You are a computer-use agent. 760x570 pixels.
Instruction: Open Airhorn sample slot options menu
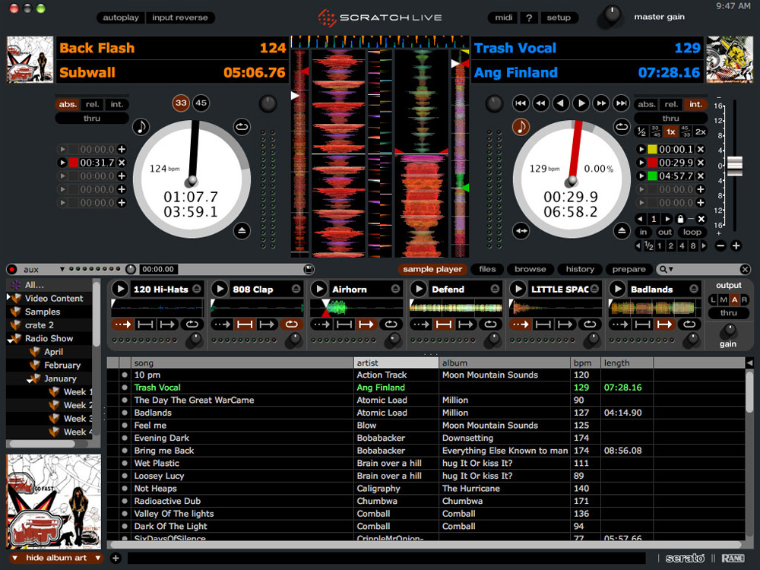395,289
